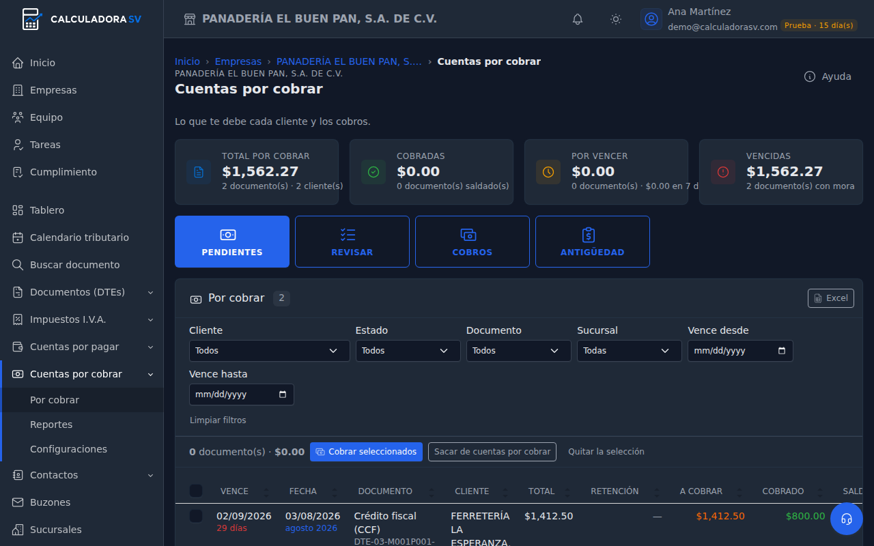Go to Inicio in sidebar
874x546 pixels.
pyautogui.click(x=82, y=63)
